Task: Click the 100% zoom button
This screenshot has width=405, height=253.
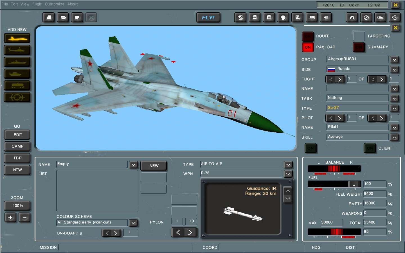Action: coord(17,206)
